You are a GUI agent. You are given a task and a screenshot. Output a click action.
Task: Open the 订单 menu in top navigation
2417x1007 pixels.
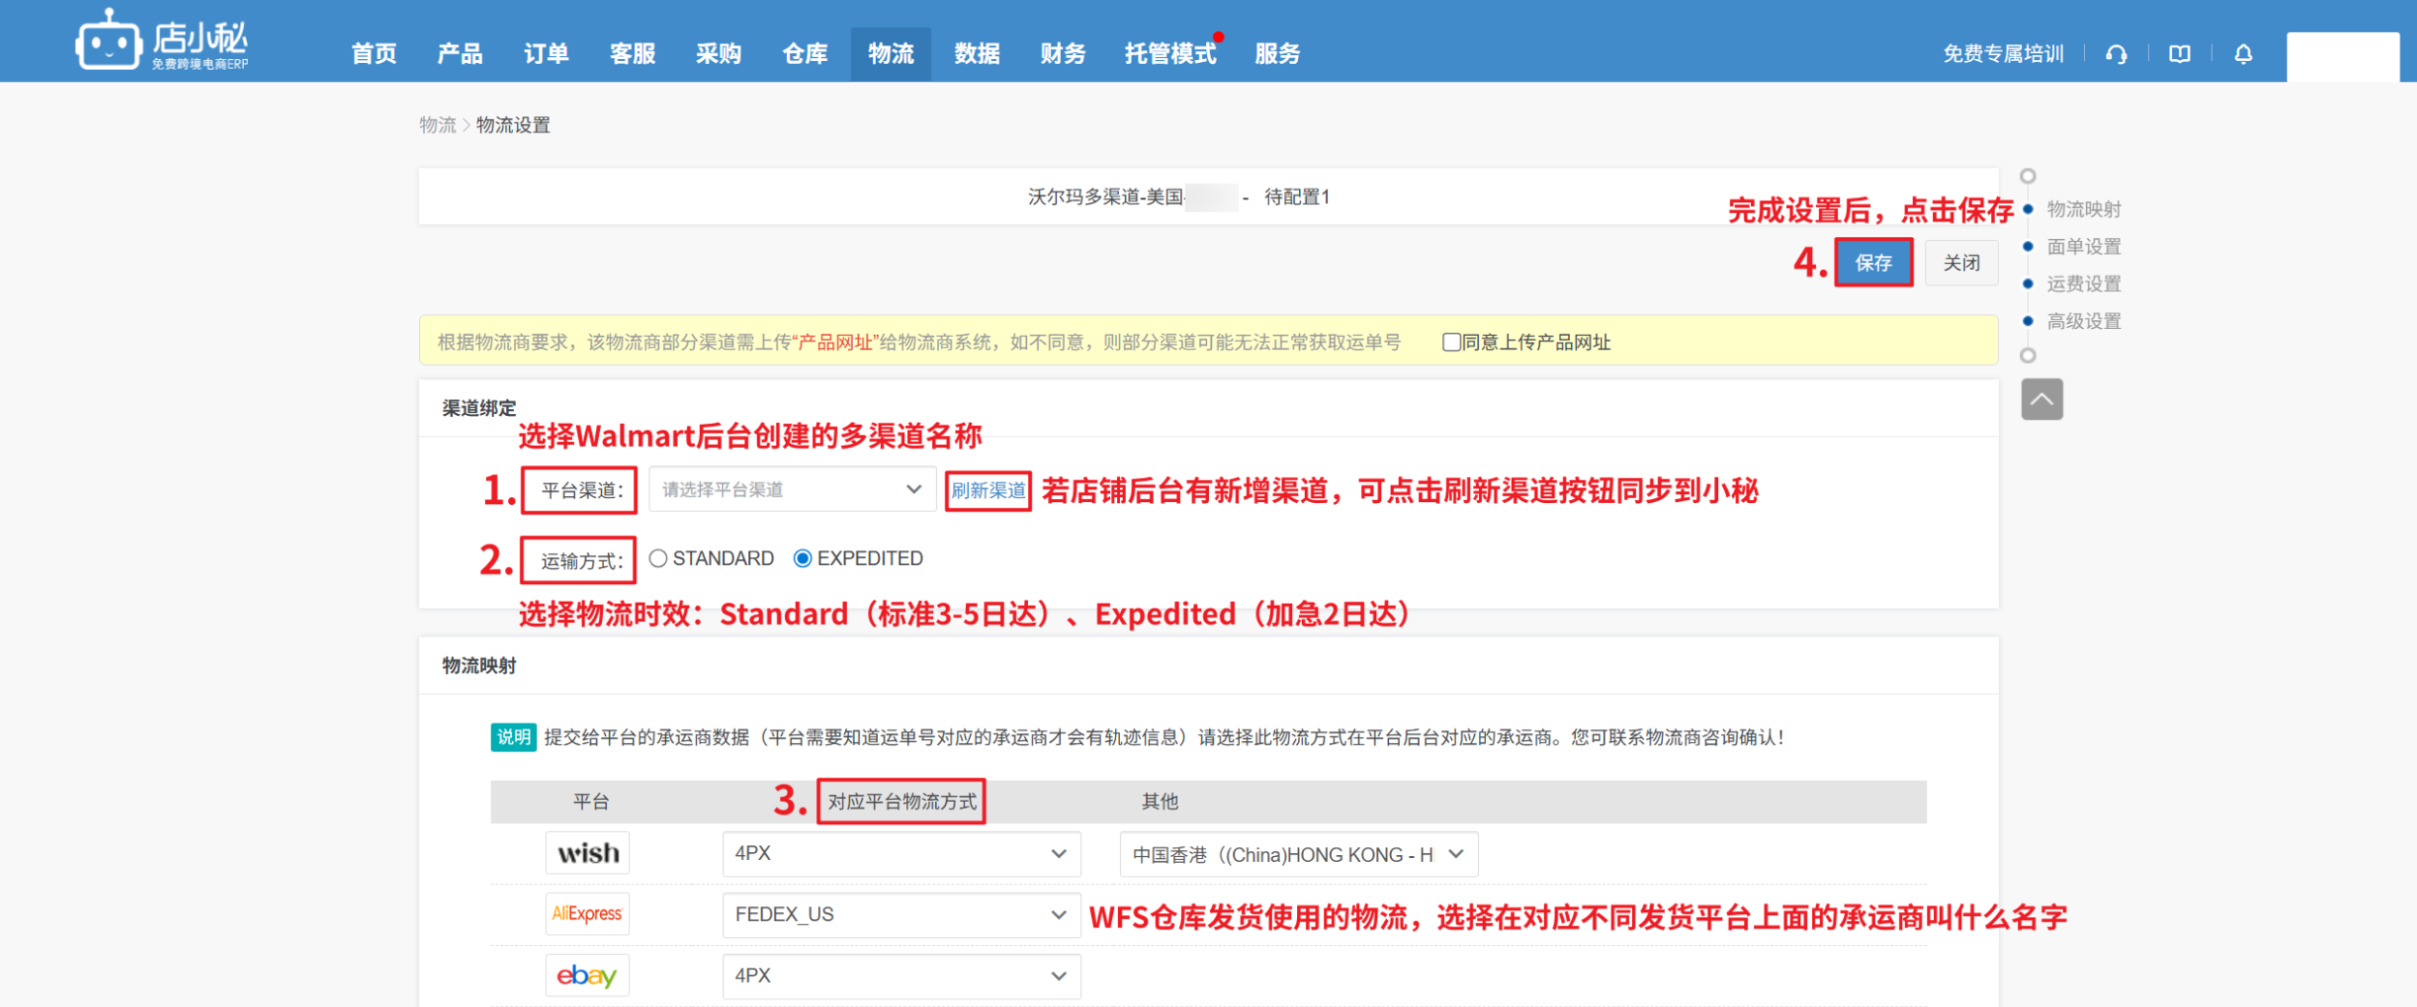pos(546,54)
